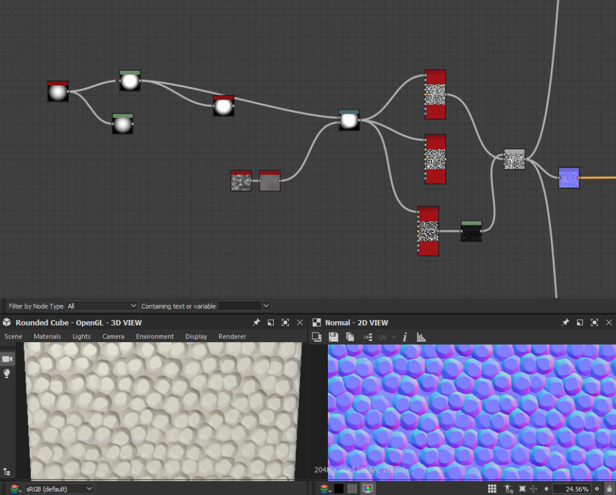Screen dimensions: 616x495
Task: Select the purple Normal node in graph
Action: [569, 178]
